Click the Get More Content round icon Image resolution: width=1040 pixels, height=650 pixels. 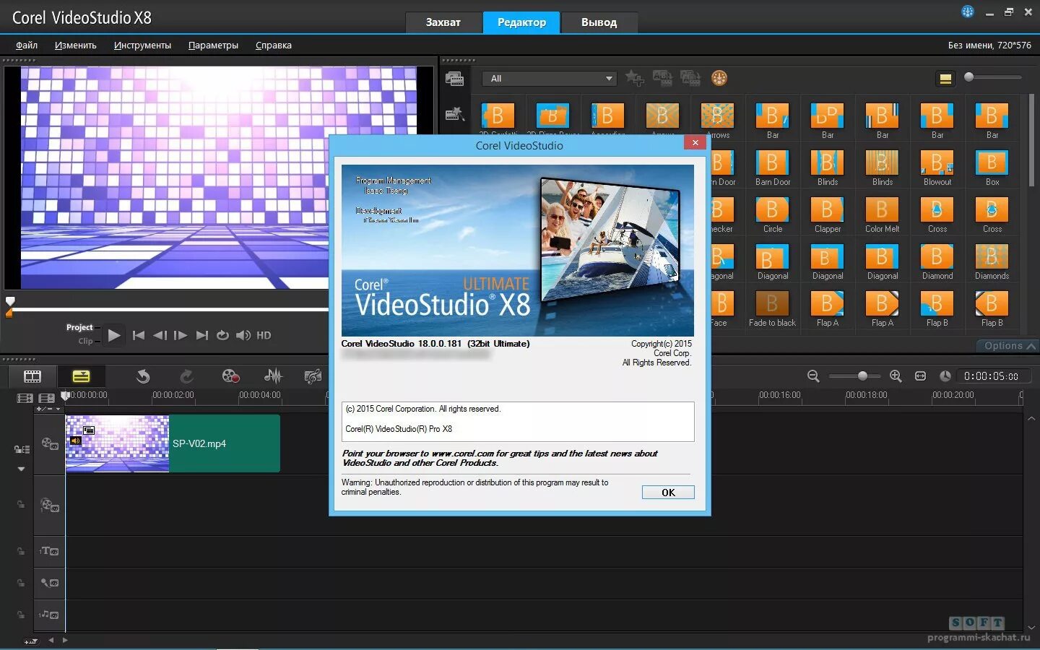(x=719, y=78)
